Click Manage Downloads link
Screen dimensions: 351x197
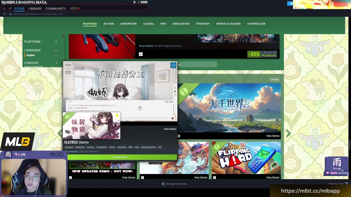point(176,184)
